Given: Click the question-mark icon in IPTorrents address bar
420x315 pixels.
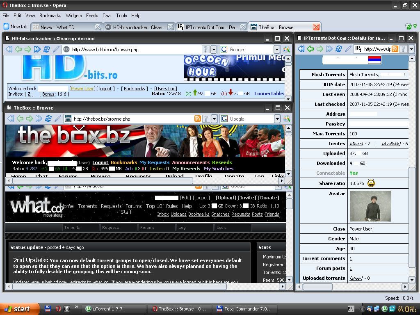Looking at the screenshot, I should point(404,49).
